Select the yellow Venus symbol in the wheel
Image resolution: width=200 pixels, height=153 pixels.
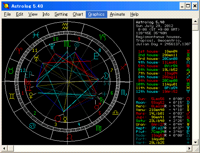[31, 96]
